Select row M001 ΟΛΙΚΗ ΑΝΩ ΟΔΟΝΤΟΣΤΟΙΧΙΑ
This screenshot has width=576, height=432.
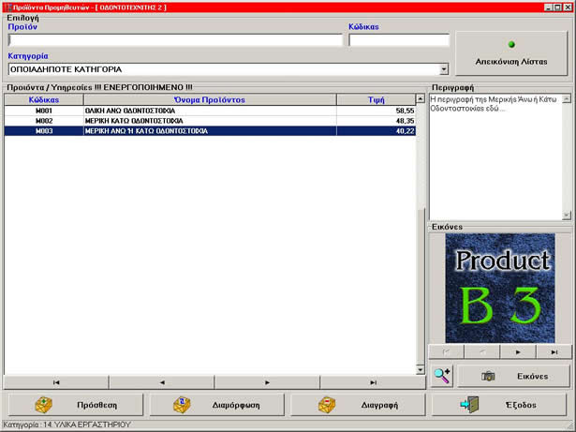[210, 111]
